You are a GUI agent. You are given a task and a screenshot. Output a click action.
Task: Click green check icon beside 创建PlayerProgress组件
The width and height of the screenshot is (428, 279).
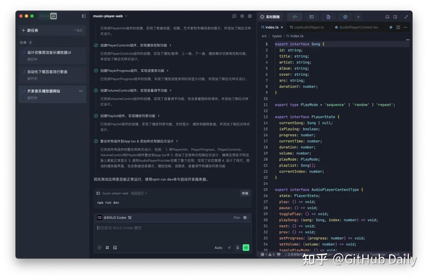[x=96, y=71]
